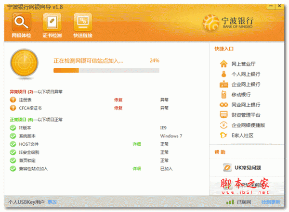Viewport: 289px width, 212px height.
Task: Click the person icon beside 个人网上银行
Action: [x=224, y=74]
